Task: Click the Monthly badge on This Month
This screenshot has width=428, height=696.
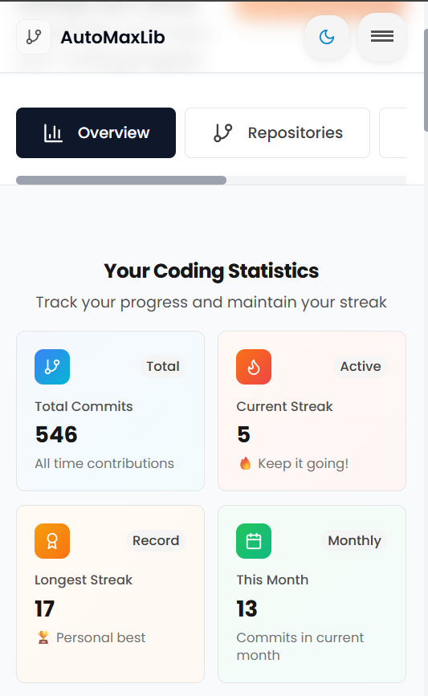Action: tap(354, 540)
